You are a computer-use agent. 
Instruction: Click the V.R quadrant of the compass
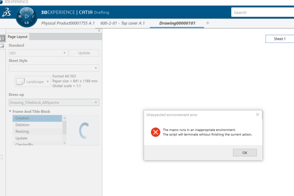point(26,23)
